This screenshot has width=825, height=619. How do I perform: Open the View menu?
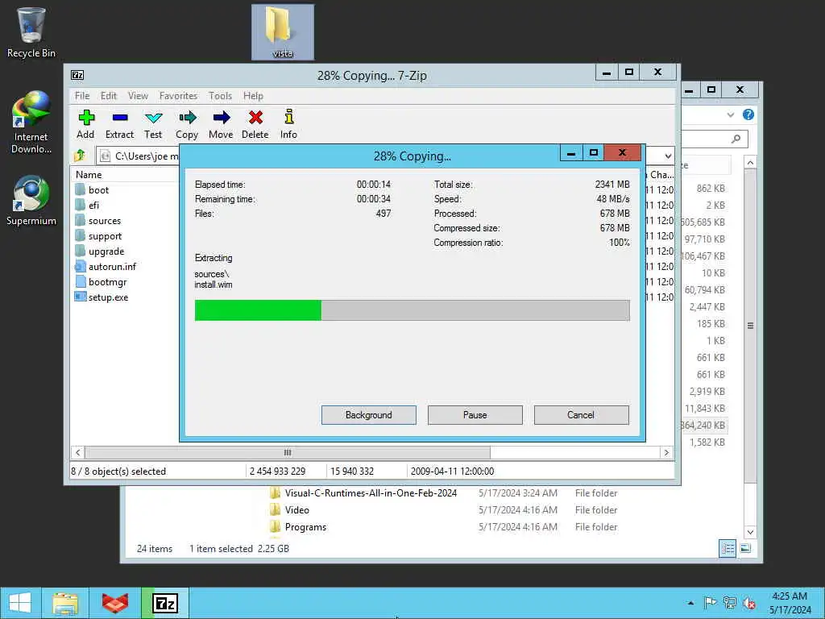pyautogui.click(x=138, y=96)
